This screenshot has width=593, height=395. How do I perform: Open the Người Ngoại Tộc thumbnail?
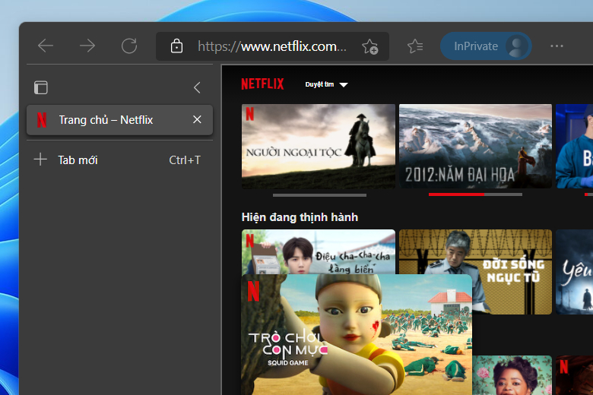319,147
